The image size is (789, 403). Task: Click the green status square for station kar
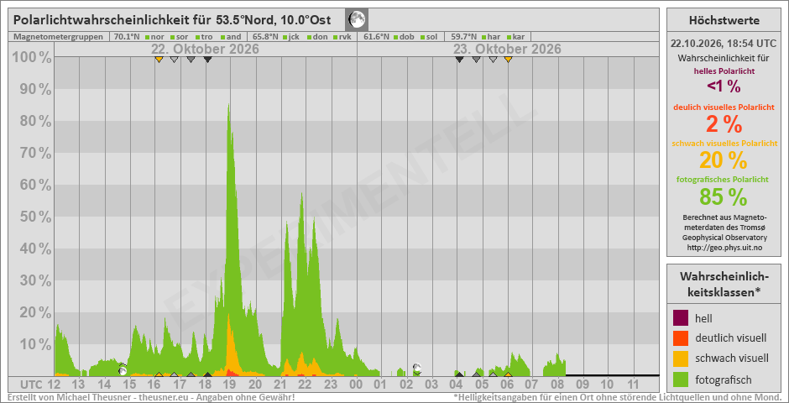pyautogui.click(x=509, y=37)
